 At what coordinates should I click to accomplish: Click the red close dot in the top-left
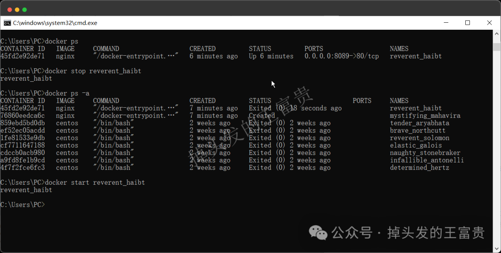(10, 10)
